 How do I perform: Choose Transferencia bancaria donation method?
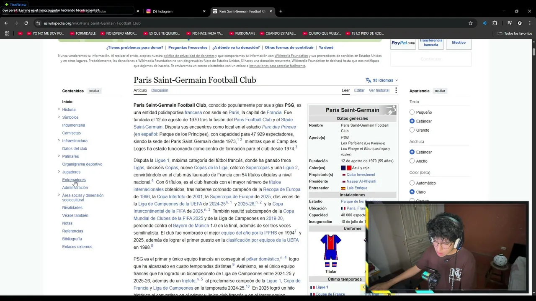pyautogui.click(x=431, y=43)
